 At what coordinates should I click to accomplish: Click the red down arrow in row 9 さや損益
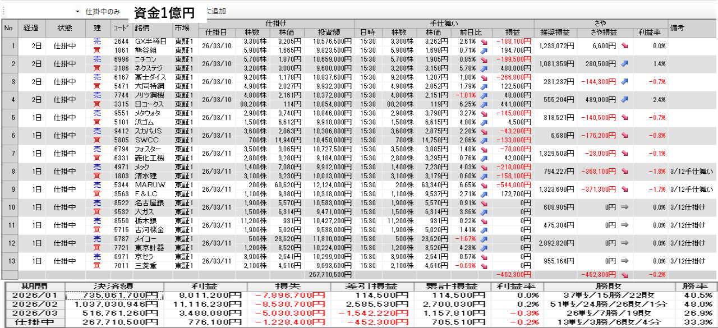[624, 190]
